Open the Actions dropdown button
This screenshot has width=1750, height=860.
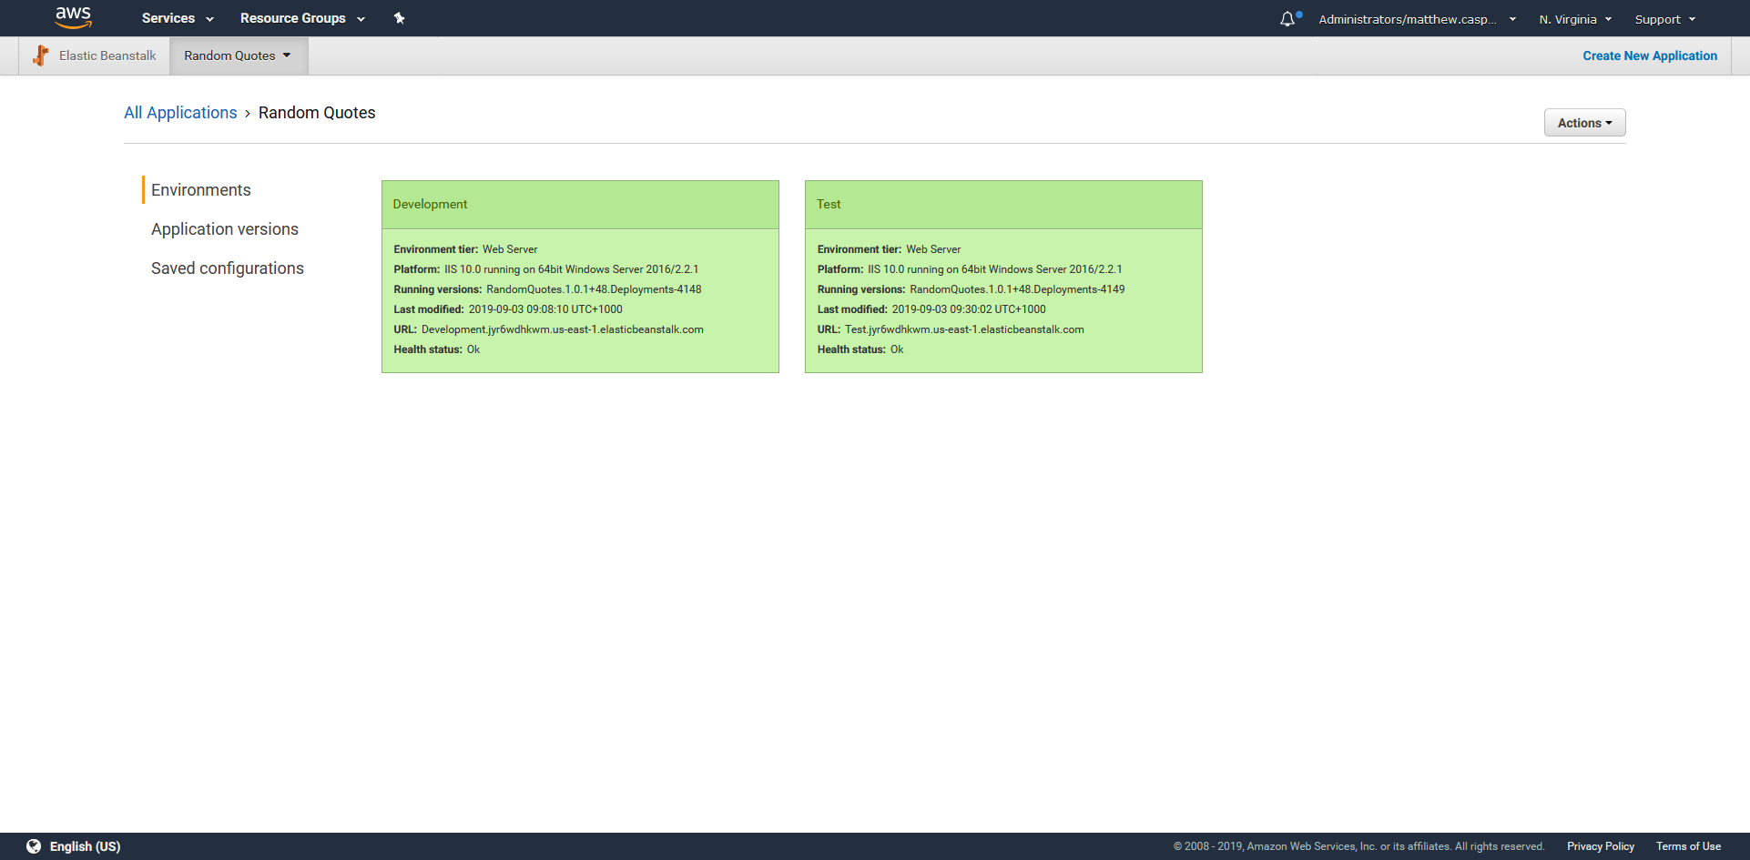(x=1584, y=123)
